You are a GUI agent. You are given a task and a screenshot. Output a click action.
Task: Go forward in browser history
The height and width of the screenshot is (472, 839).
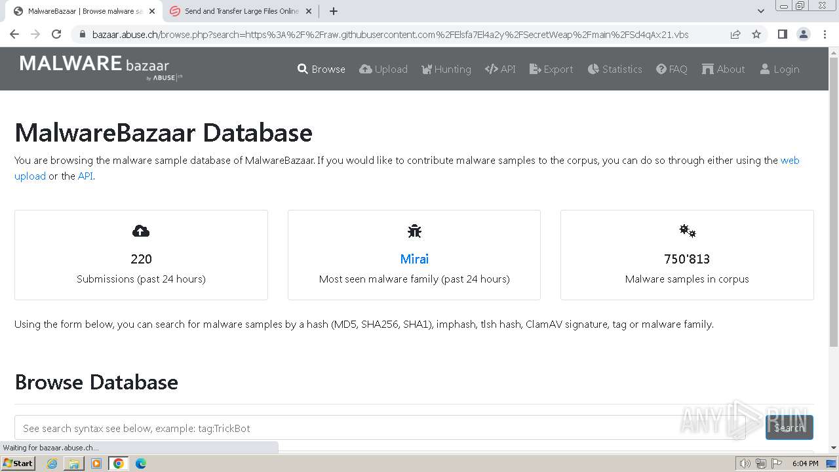click(x=35, y=34)
